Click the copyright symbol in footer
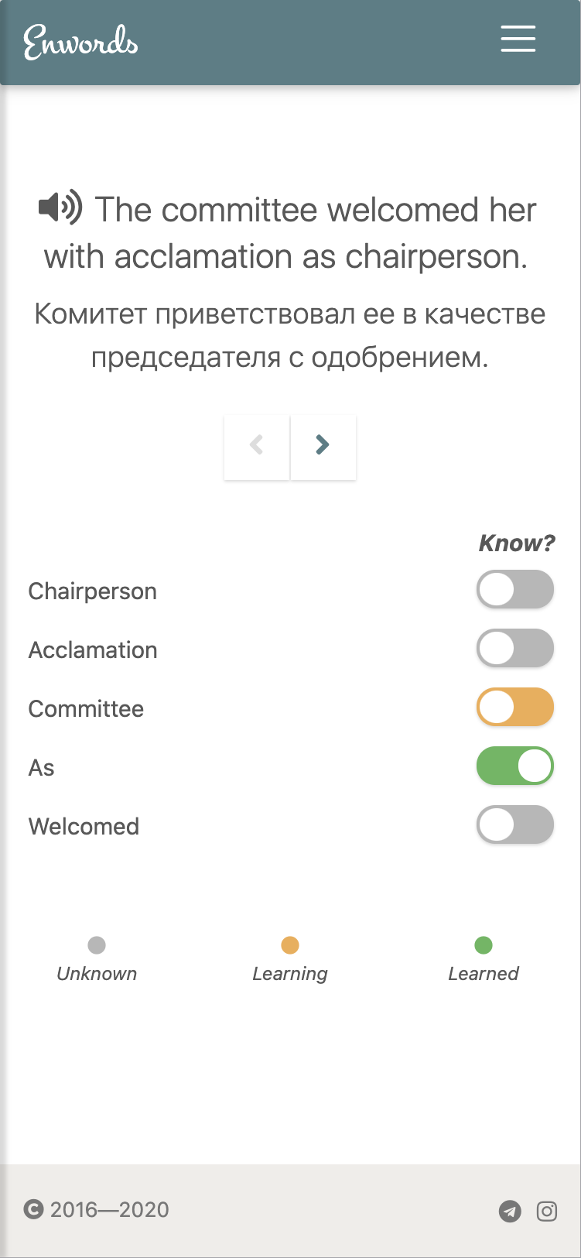The image size is (581, 1258). 33,1209
